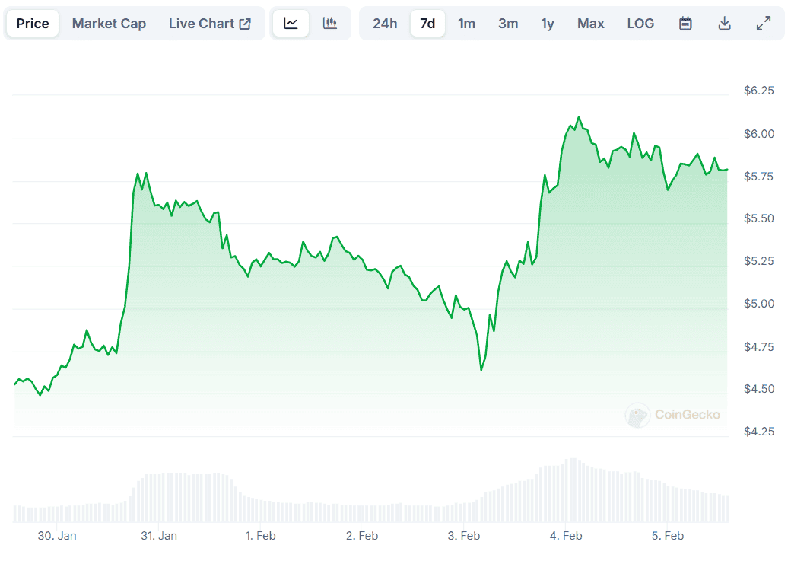Expand chart to fullscreen
Screen dimensions: 791x561
[764, 24]
